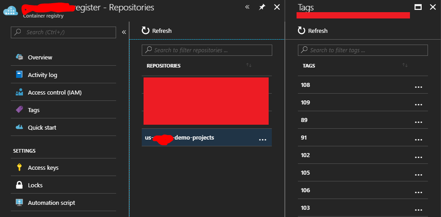441x217 pixels.
Task: Open the ellipsis menu for tag 89
Action: click(418, 122)
